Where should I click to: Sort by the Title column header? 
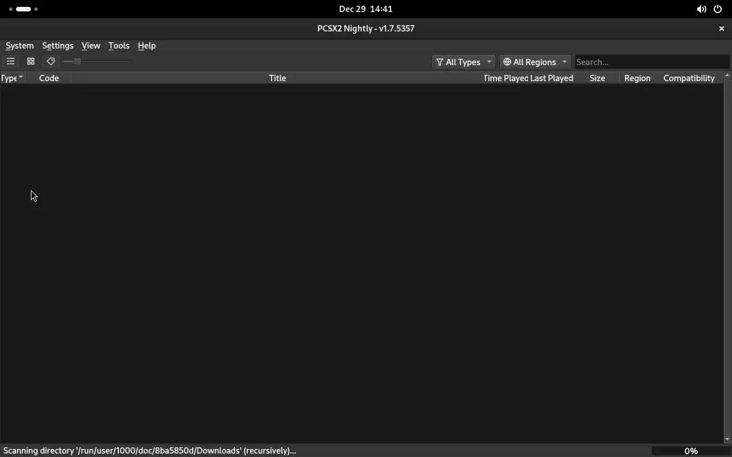point(277,78)
